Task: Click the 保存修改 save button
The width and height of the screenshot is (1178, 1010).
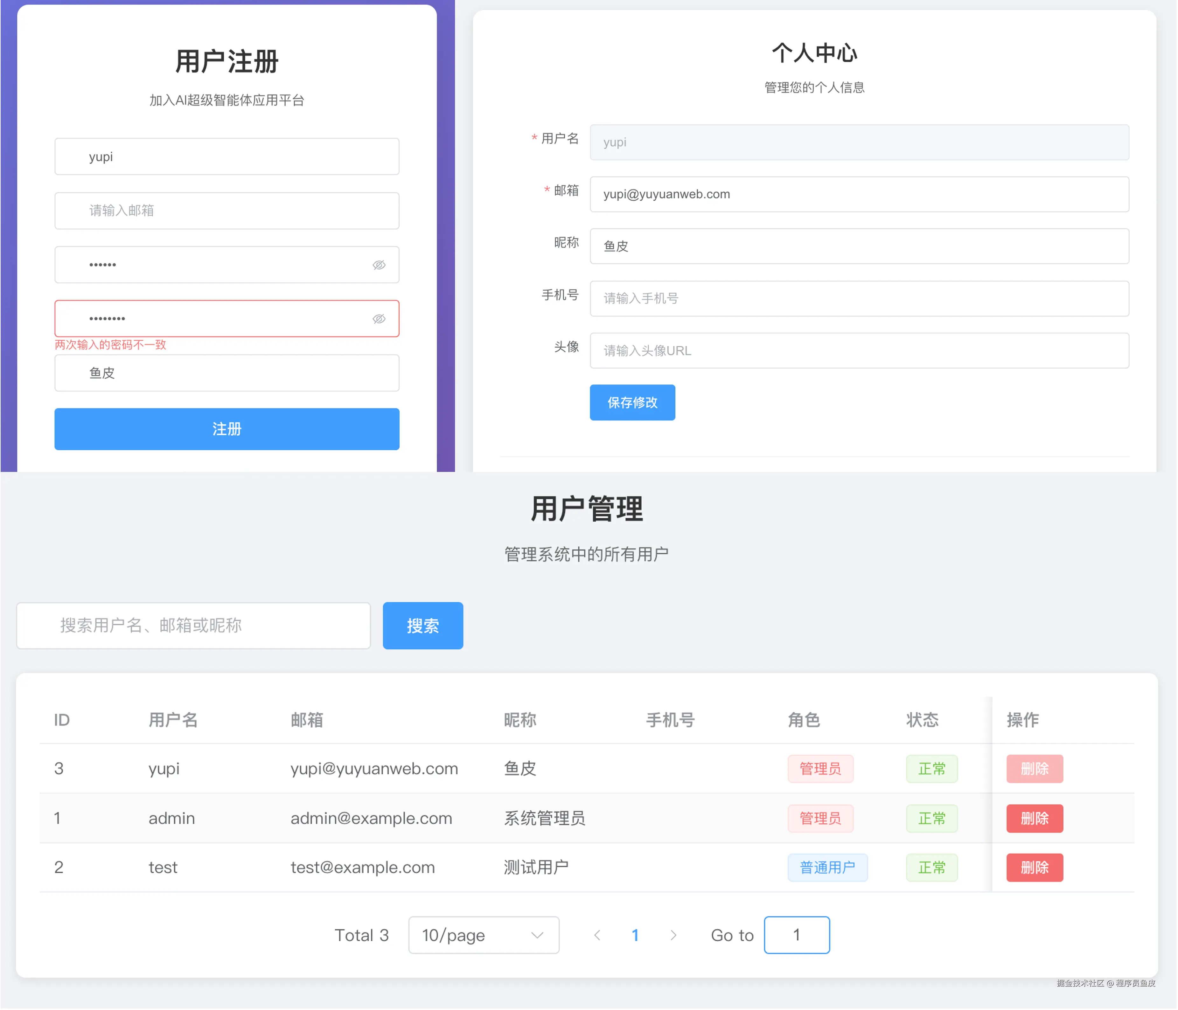Action: pyautogui.click(x=632, y=402)
